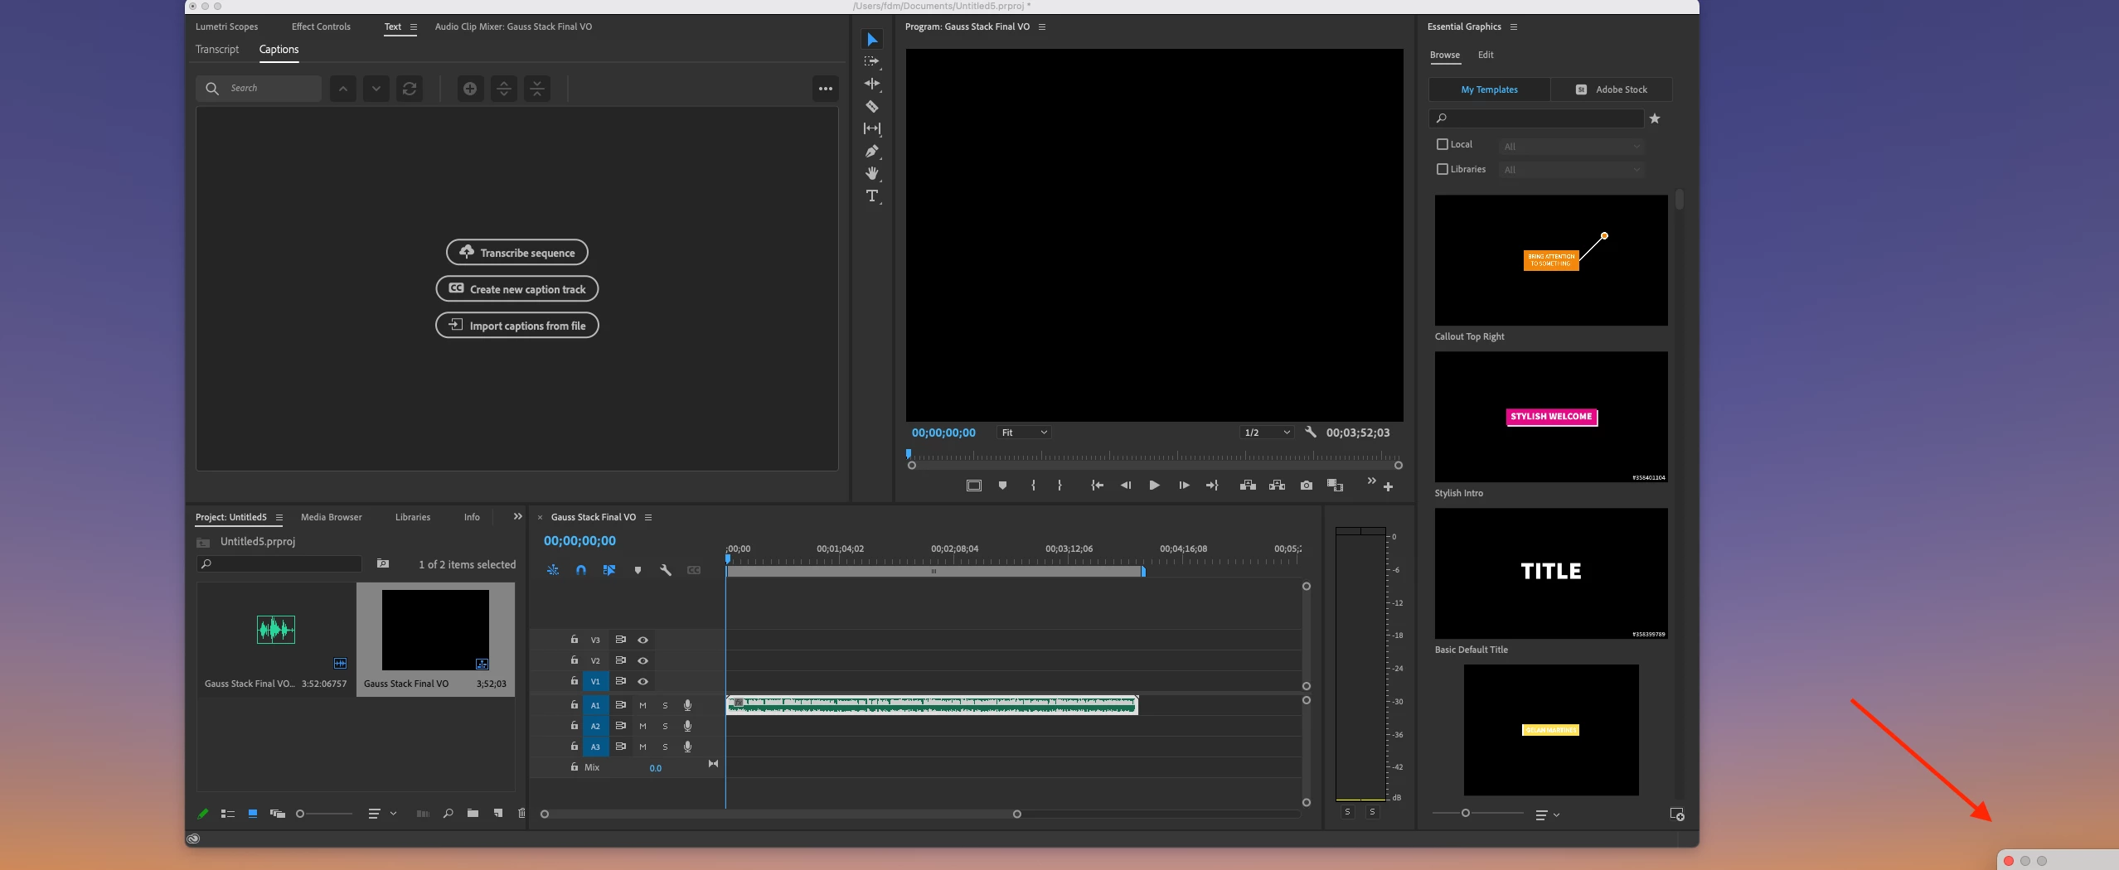Switch to the Edit tab in Essential Graphics
The image size is (2119, 870).
click(1486, 55)
